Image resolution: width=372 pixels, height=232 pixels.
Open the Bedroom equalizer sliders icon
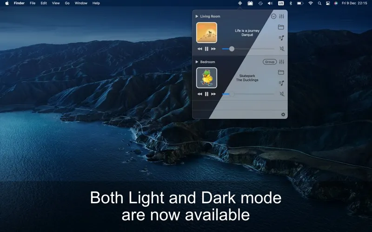tap(281, 62)
